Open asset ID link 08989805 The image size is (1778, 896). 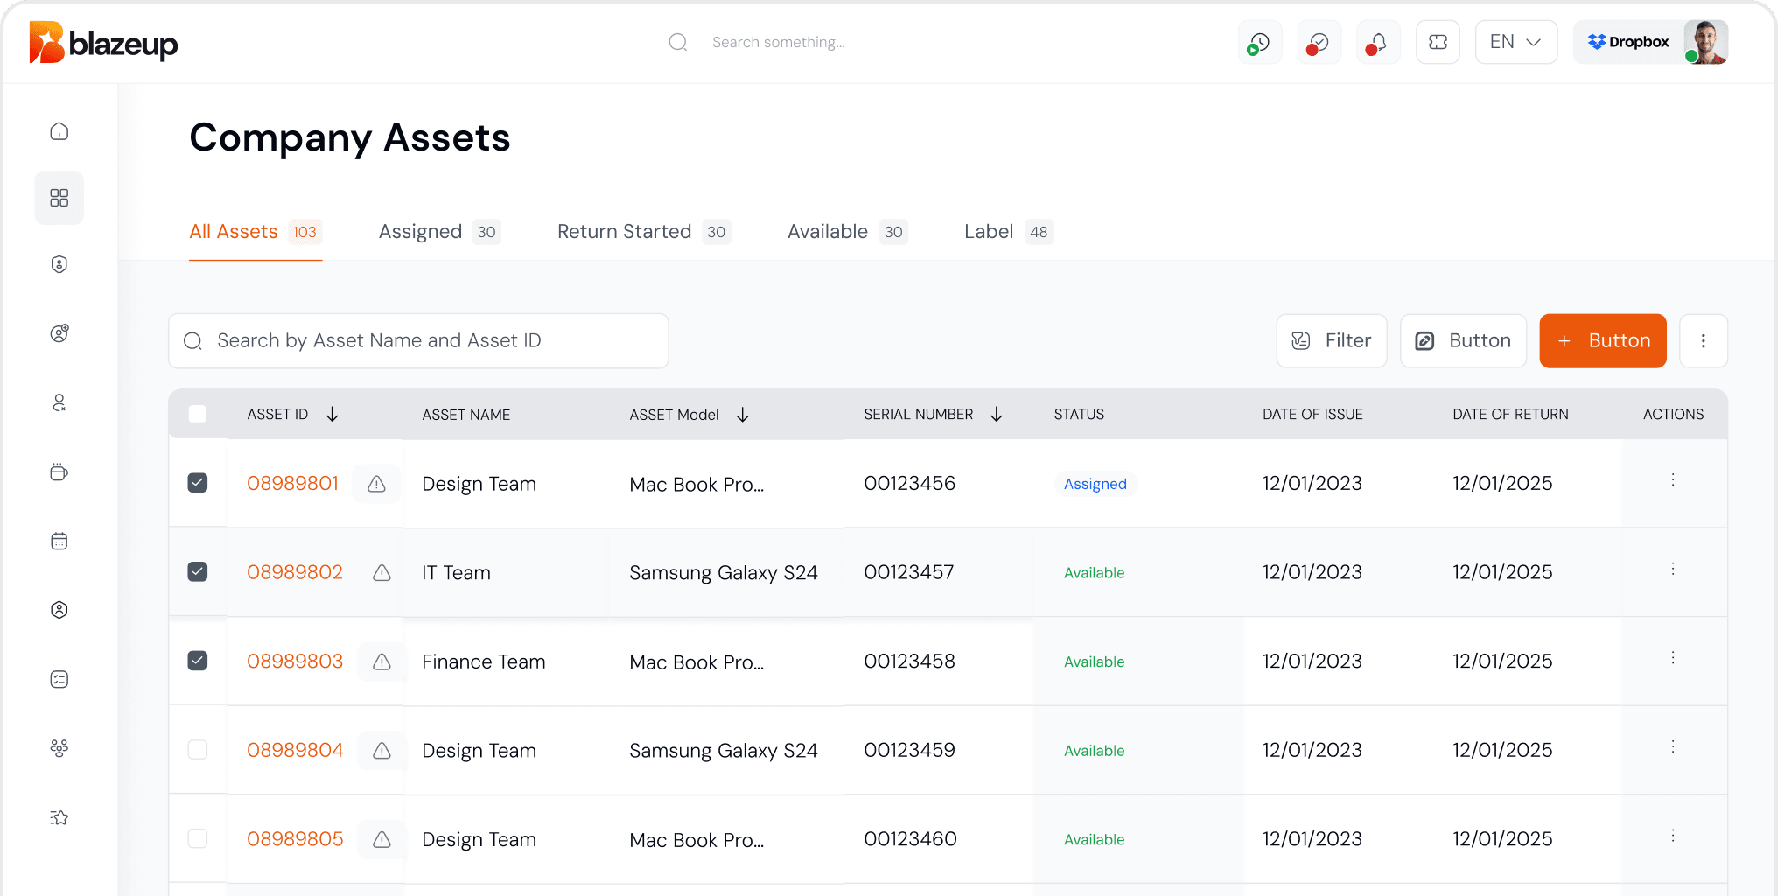295,839
